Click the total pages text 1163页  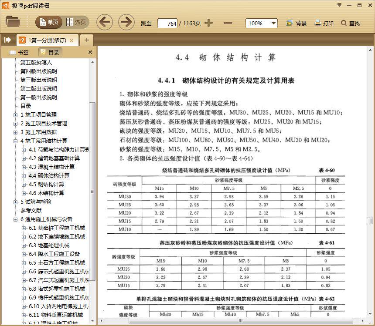coord(192,24)
